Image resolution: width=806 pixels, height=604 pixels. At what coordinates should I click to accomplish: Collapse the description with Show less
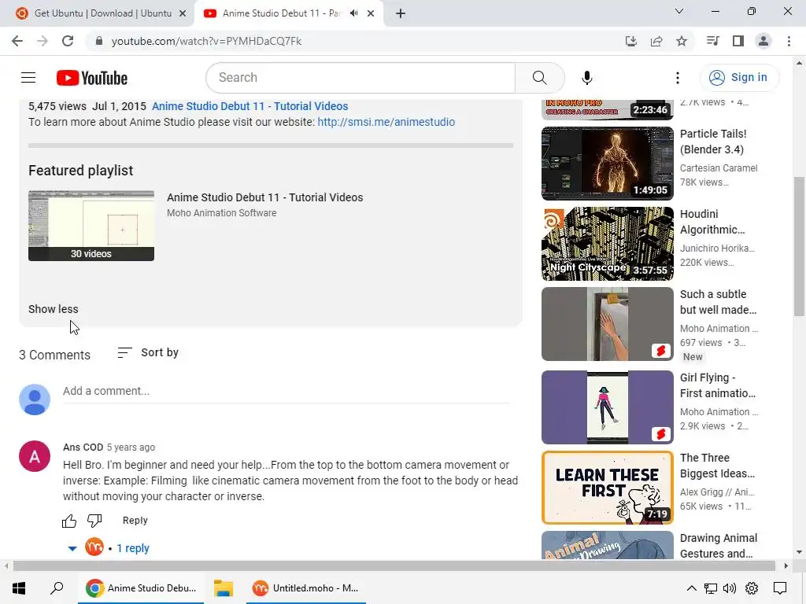tap(54, 309)
